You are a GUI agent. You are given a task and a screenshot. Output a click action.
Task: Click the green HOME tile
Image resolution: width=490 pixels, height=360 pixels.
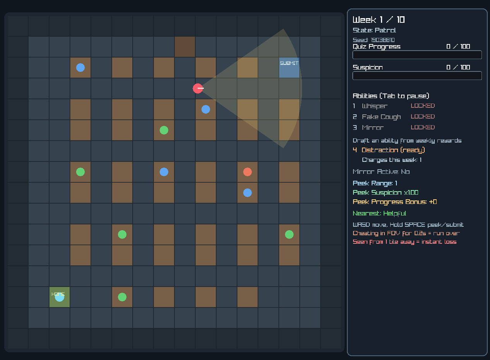pyautogui.click(x=60, y=297)
